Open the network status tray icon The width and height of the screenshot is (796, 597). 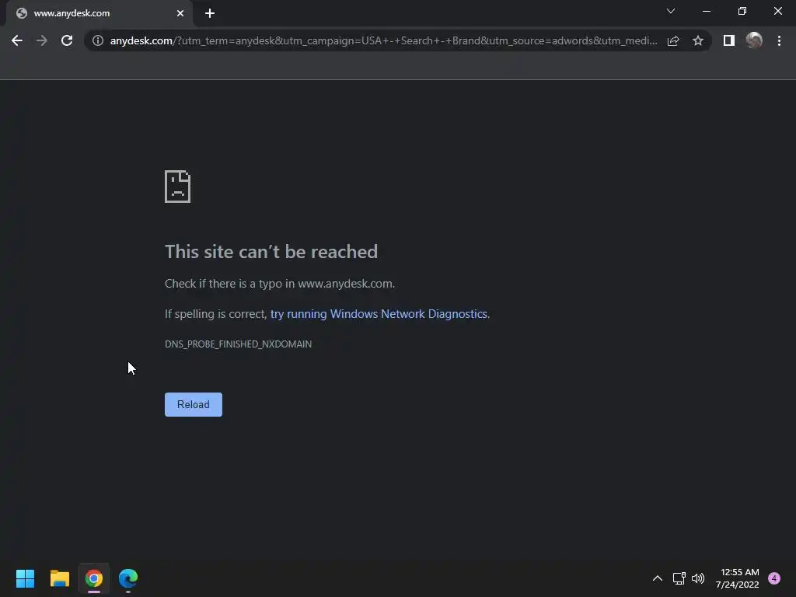coord(679,578)
